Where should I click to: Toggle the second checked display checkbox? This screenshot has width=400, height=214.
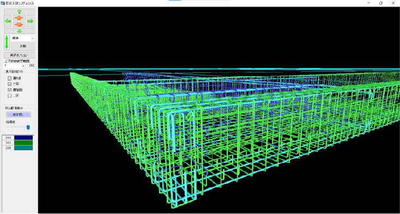click(x=10, y=84)
